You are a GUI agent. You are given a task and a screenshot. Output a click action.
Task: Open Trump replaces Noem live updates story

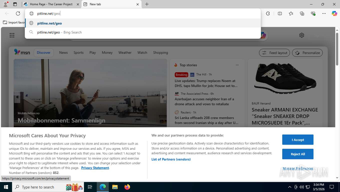pos(206,83)
